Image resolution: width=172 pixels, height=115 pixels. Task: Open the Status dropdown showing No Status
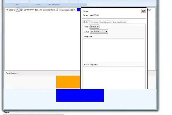99,32
